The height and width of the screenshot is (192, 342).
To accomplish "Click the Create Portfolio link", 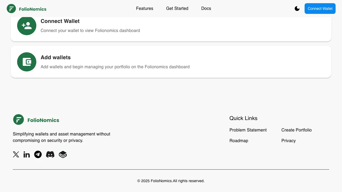I will point(297,130).
